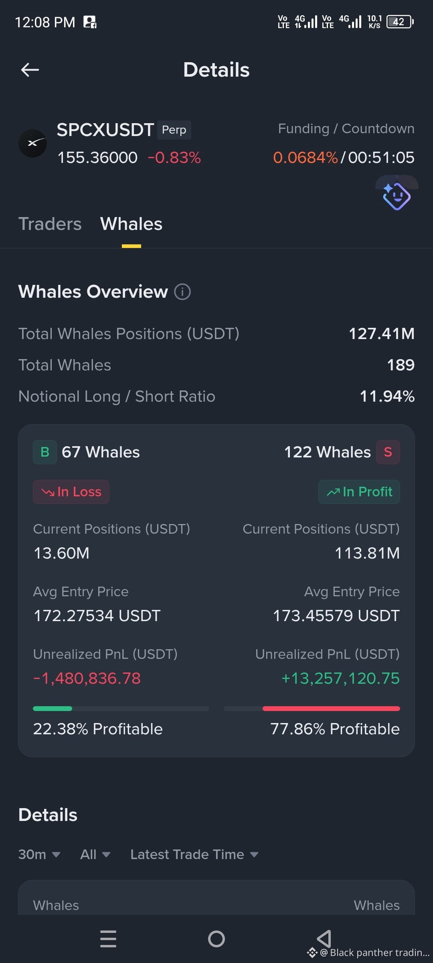Open the 30m timeframe dropdown
Image resolution: width=433 pixels, height=963 pixels.
point(39,854)
